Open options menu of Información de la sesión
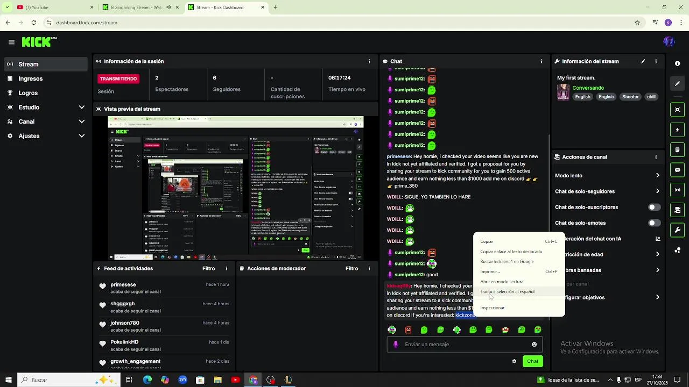Screen dimensions: 689x387 tap(369, 61)
